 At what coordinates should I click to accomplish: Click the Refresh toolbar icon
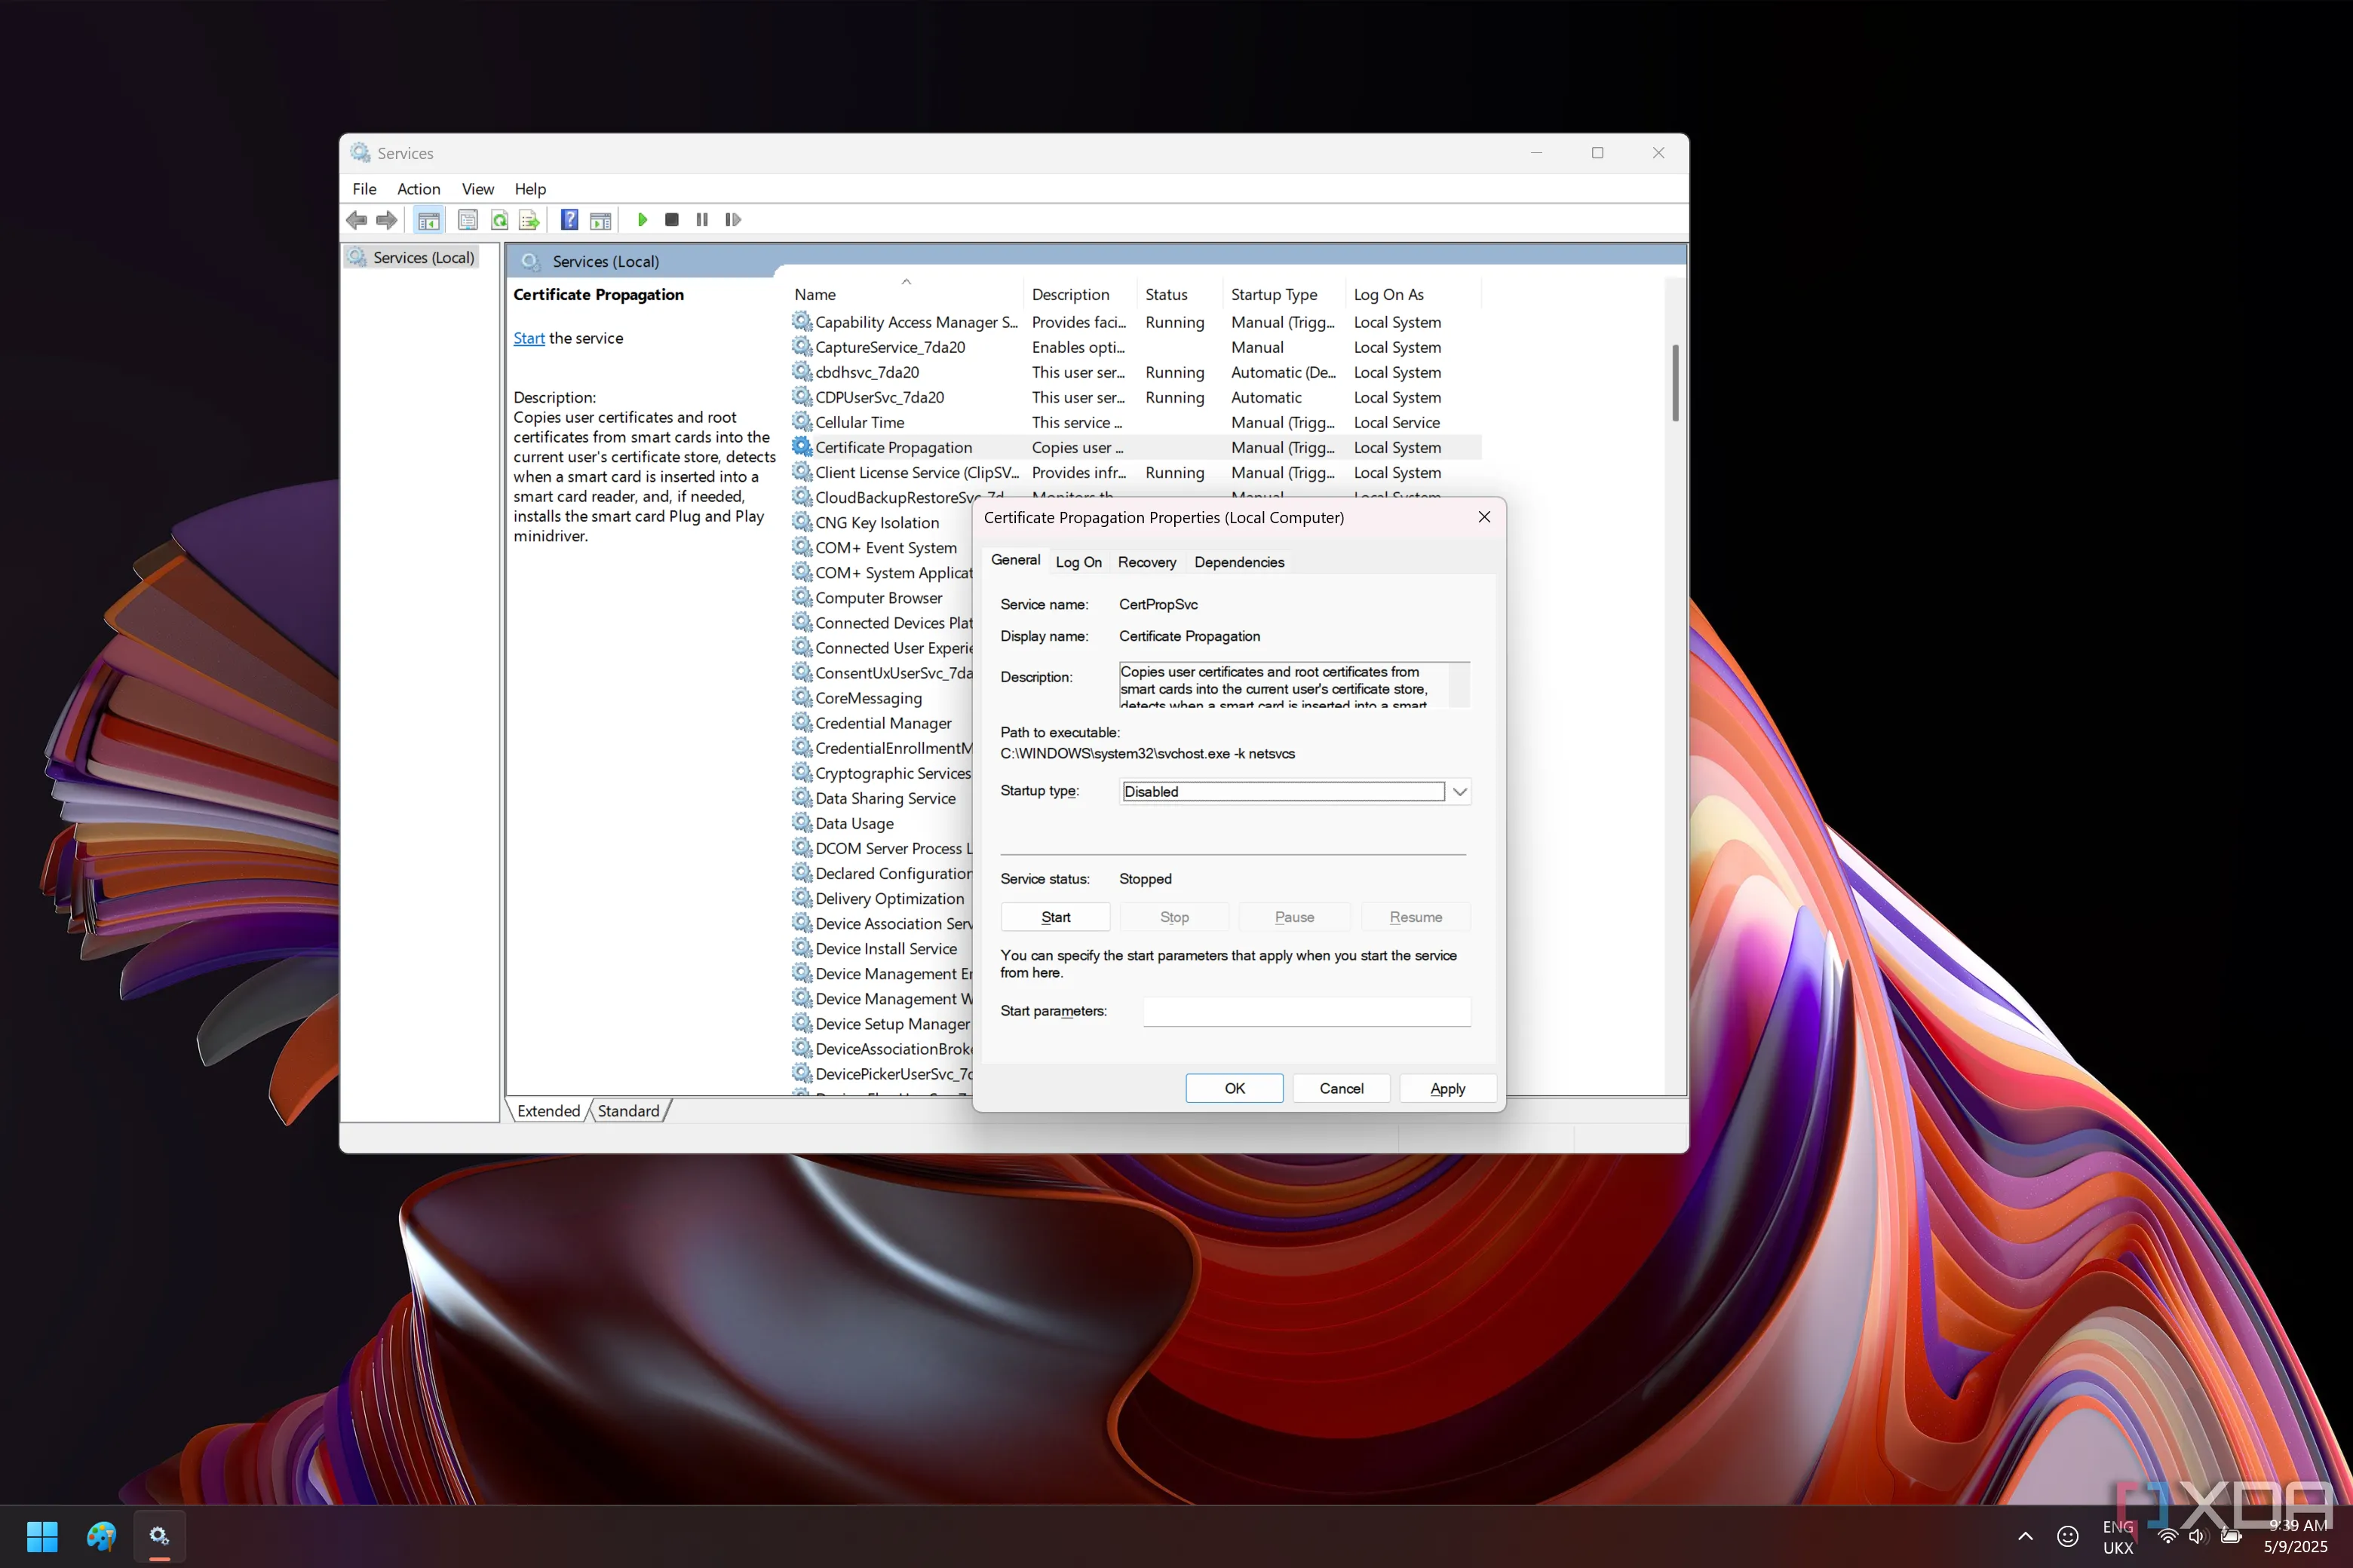click(499, 220)
